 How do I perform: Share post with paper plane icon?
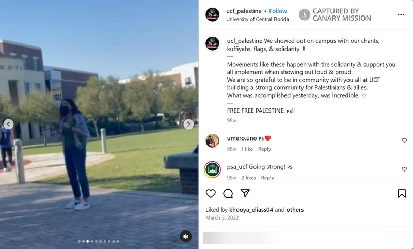tap(245, 193)
